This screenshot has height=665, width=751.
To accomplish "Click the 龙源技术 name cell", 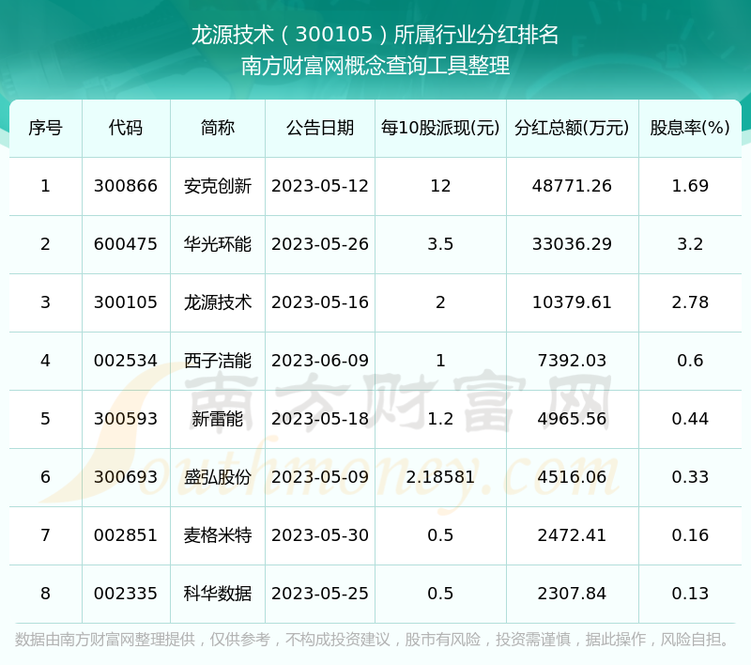I will 218,302.
